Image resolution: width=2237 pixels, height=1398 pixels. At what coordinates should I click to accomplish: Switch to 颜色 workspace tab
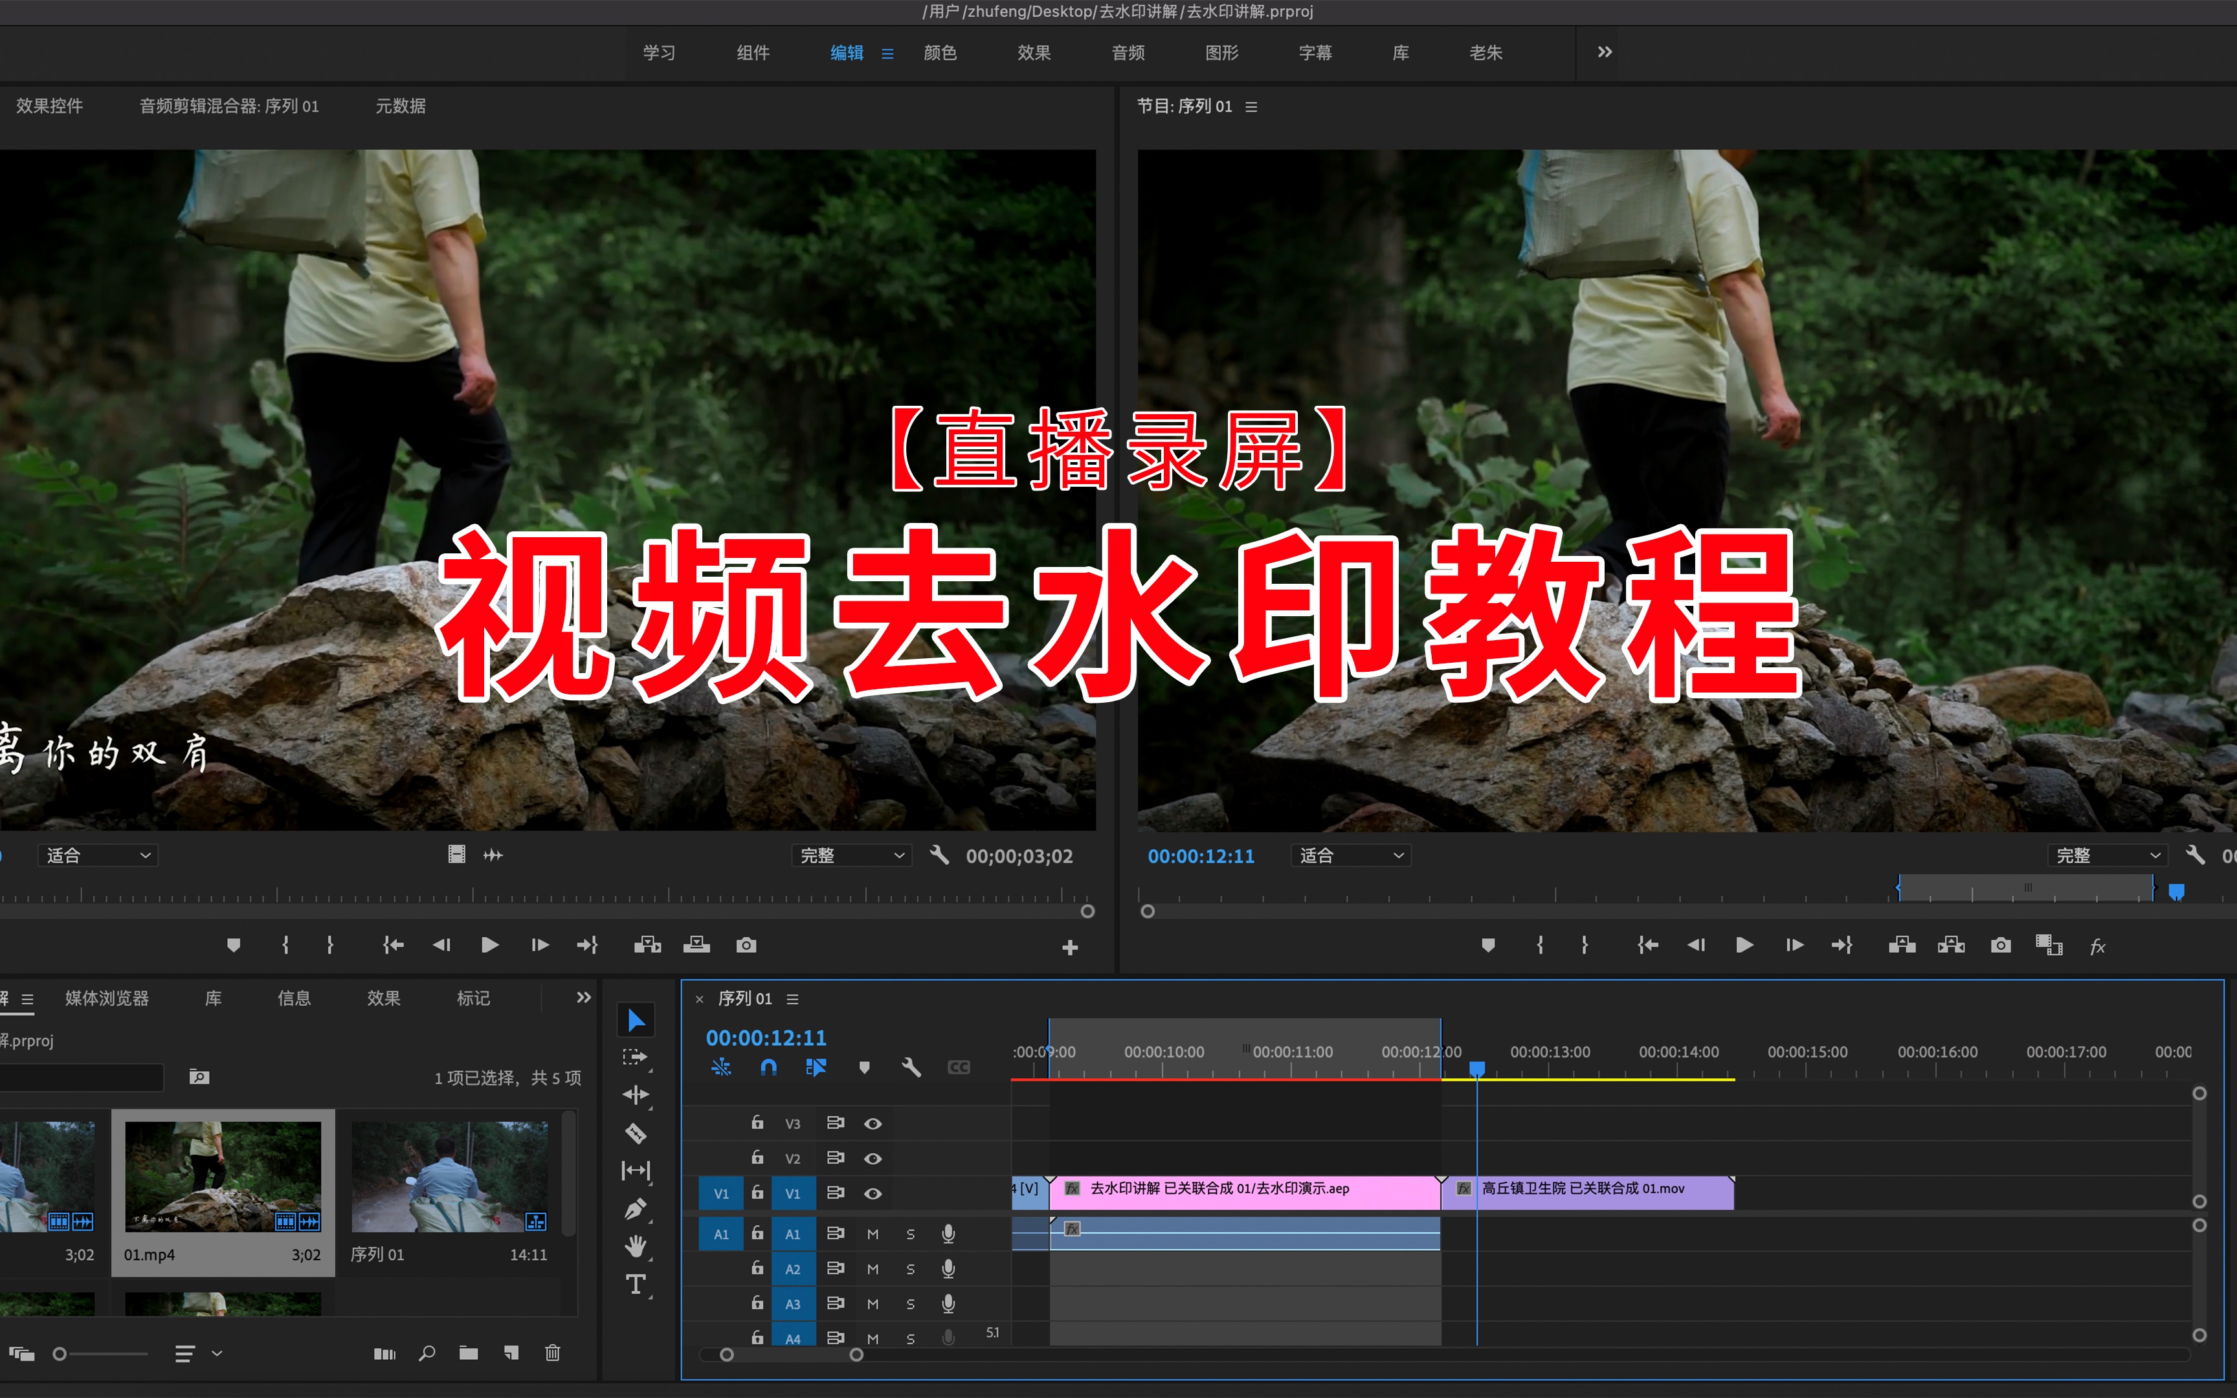point(940,52)
